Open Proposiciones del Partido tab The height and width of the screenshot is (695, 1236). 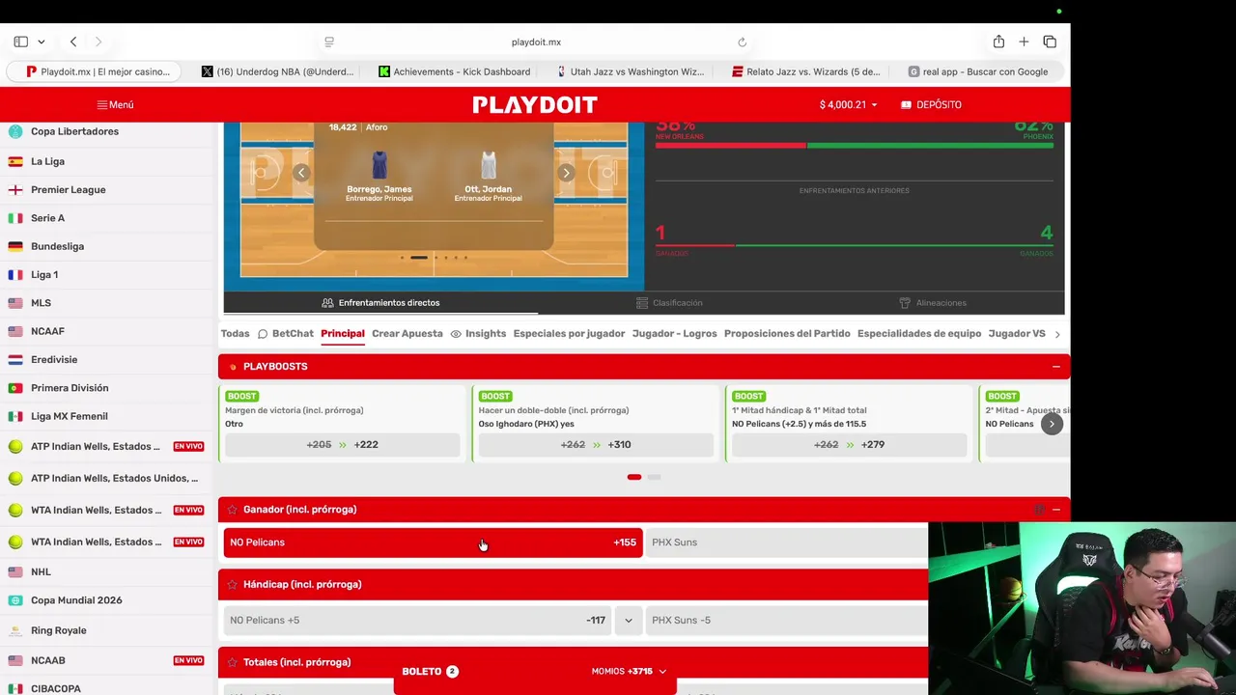(787, 333)
